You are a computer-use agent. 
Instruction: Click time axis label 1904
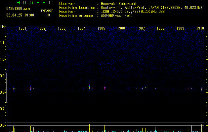point(81,28)
